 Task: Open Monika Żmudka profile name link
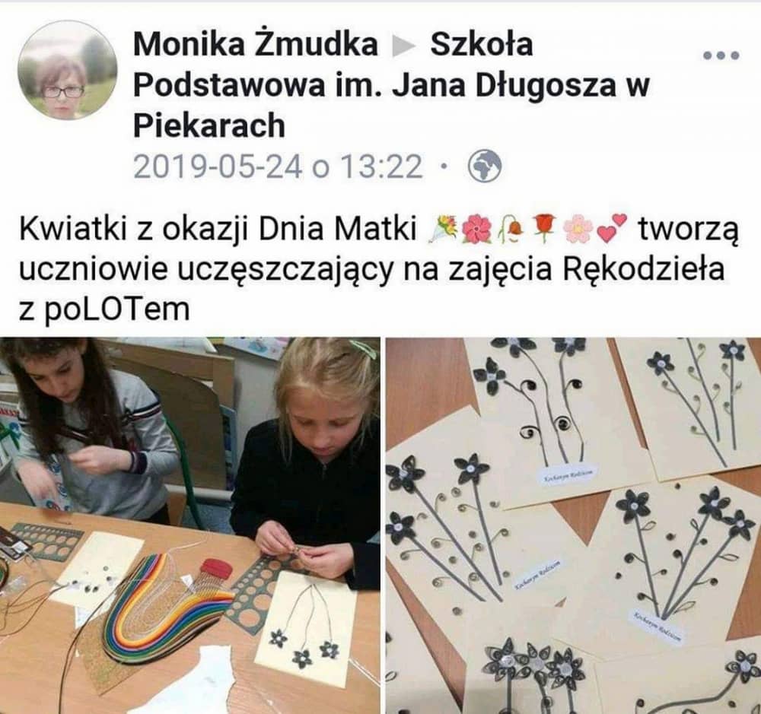click(255, 44)
